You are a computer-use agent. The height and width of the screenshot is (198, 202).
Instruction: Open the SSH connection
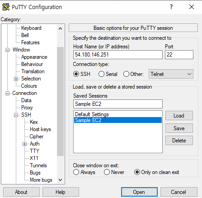coord(139,192)
